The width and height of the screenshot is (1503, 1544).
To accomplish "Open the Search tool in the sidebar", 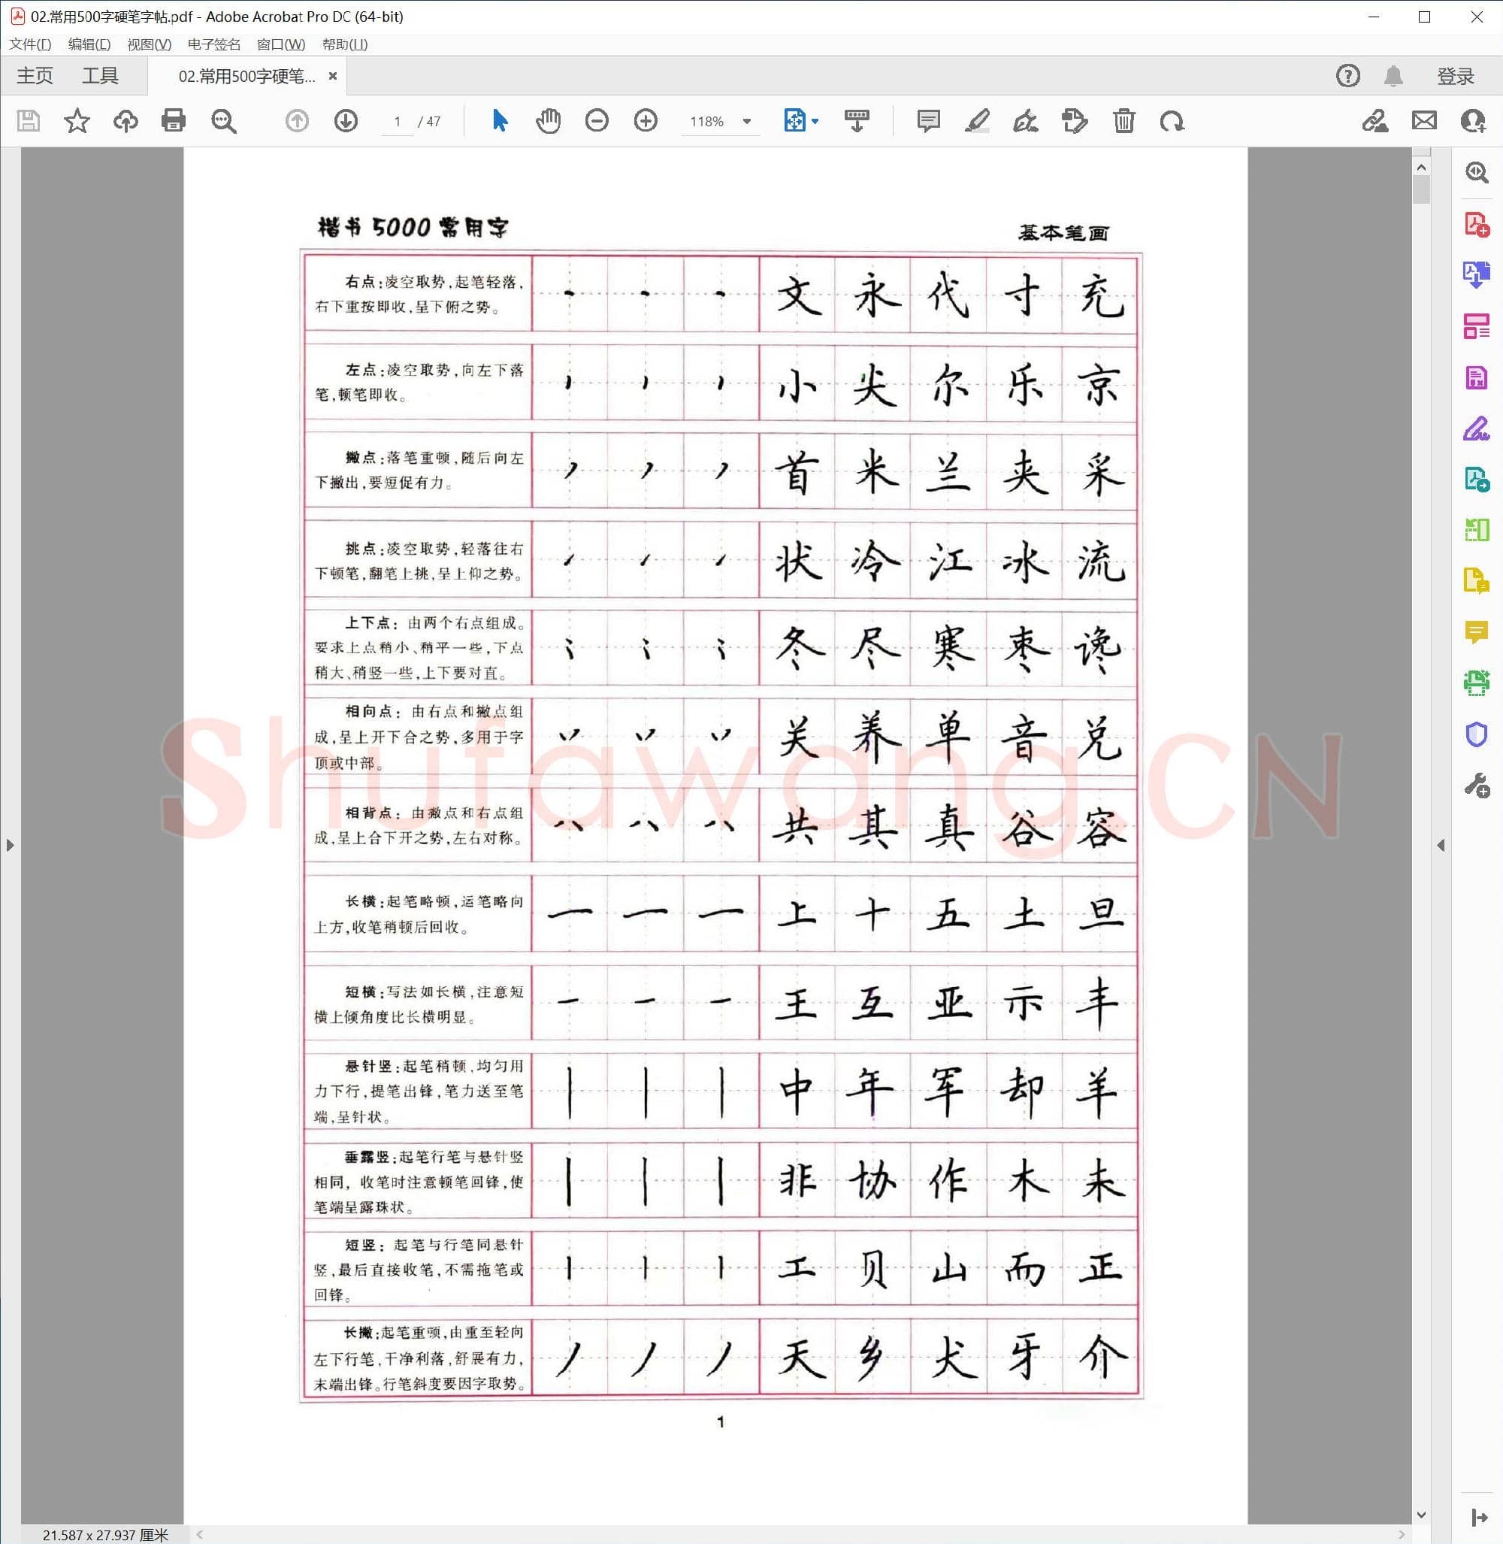I will click(x=1475, y=173).
